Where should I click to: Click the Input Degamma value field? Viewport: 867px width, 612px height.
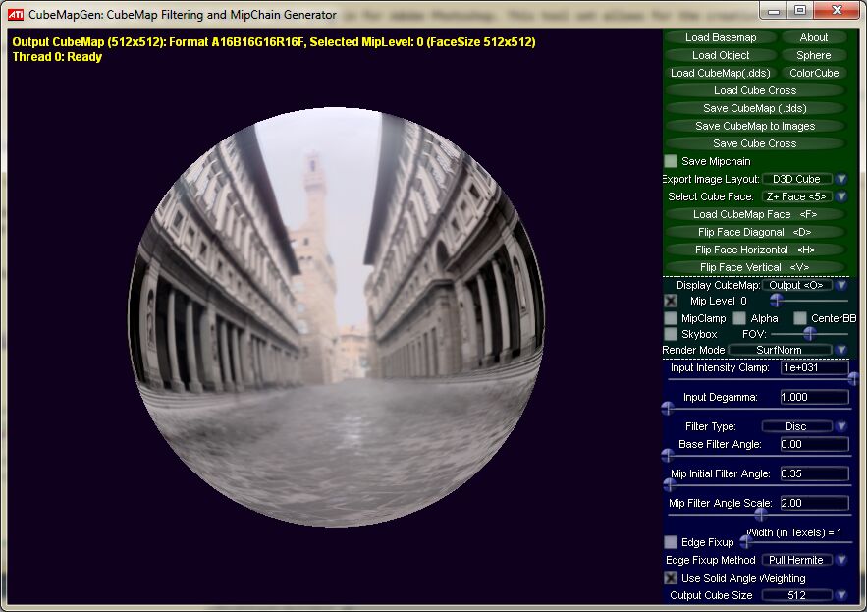click(x=814, y=397)
